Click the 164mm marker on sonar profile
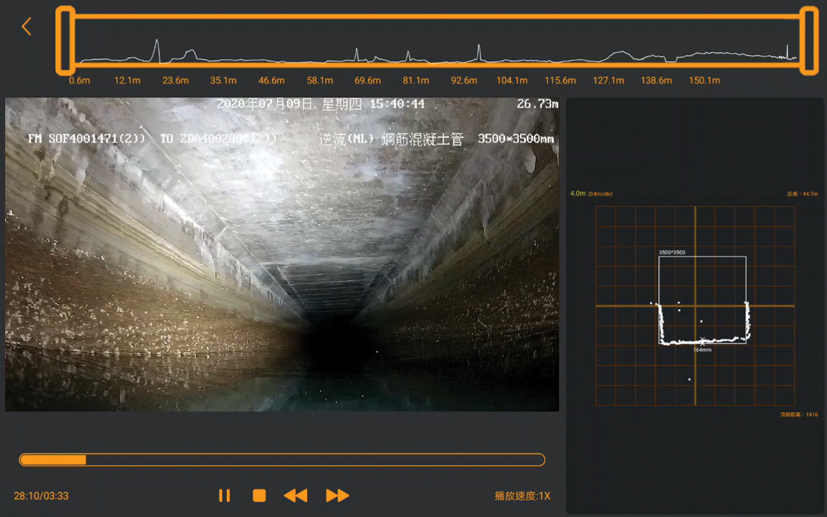 (x=702, y=349)
